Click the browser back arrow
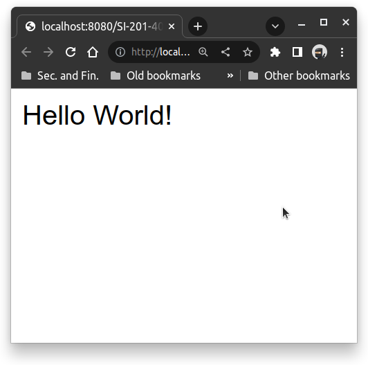The width and height of the screenshot is (368, 365). point(26,52)
